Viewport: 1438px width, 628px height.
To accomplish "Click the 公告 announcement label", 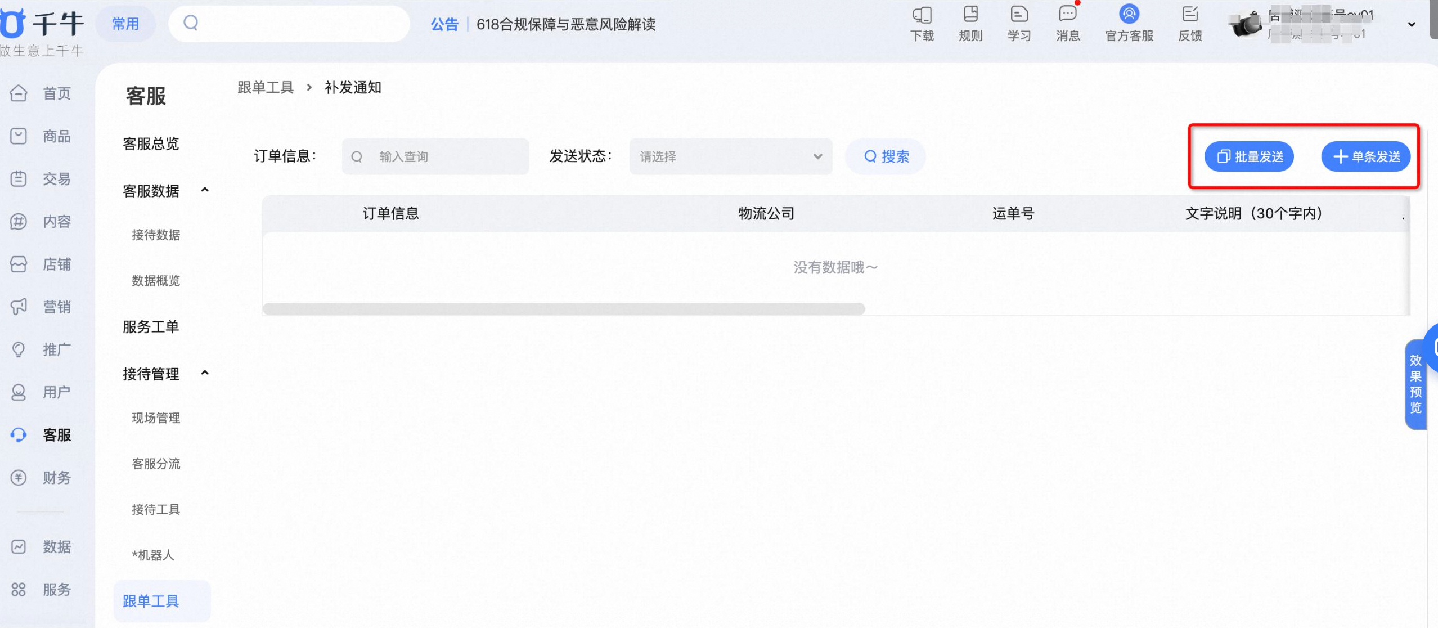I will click(444, 24).
